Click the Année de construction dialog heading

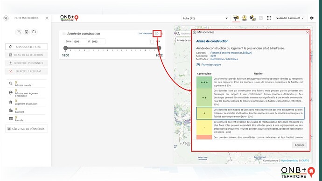(x=212, y=41)
